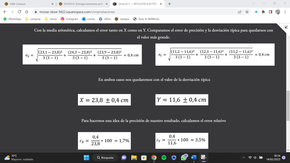Open the Windows Start menu

point(87,158)
